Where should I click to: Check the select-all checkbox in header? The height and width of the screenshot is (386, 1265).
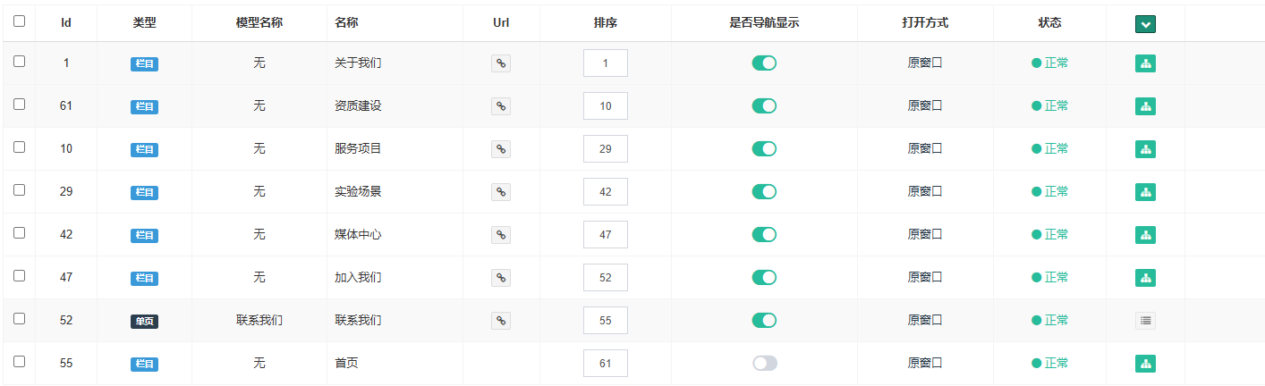coord(20,21)
